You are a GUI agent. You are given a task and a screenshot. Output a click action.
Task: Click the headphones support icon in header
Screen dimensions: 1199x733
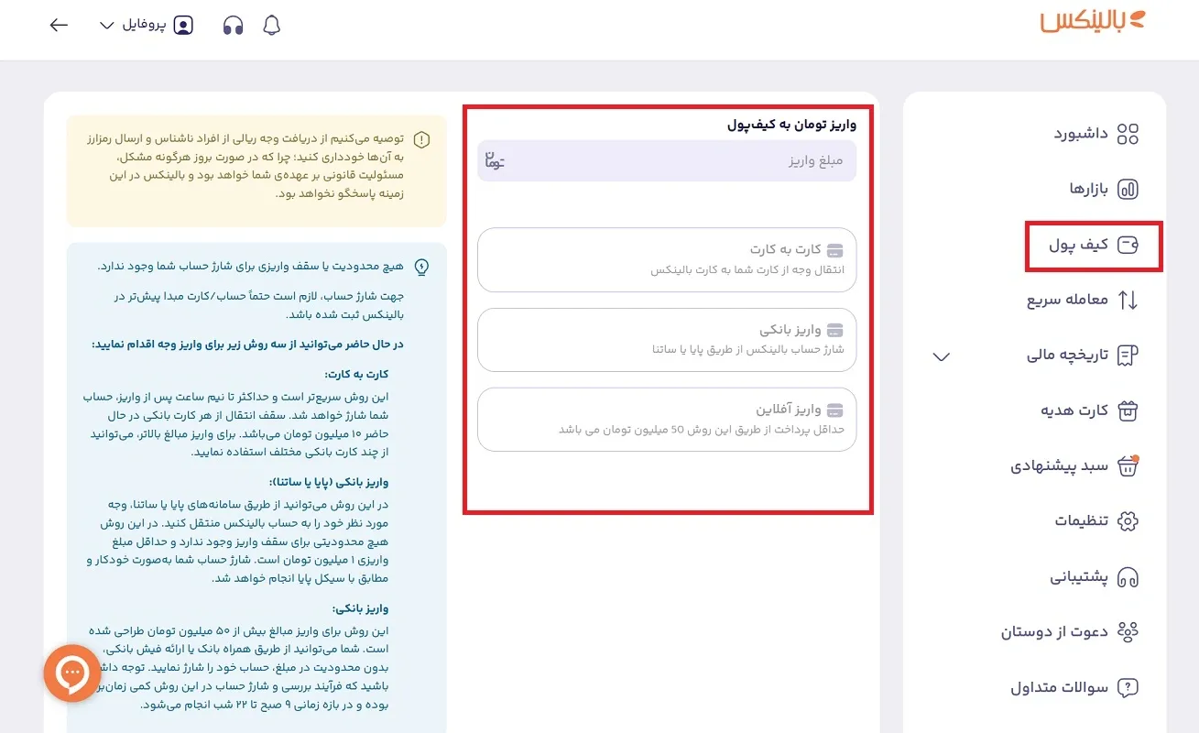coord(233,26)
